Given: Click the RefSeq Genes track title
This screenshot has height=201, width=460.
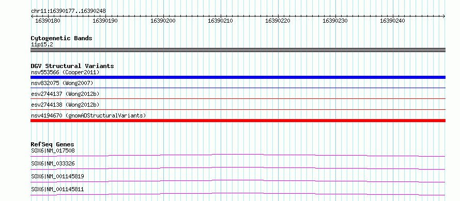Looking at the screenshot, I should pyautogui.click(x=53, y=144).
